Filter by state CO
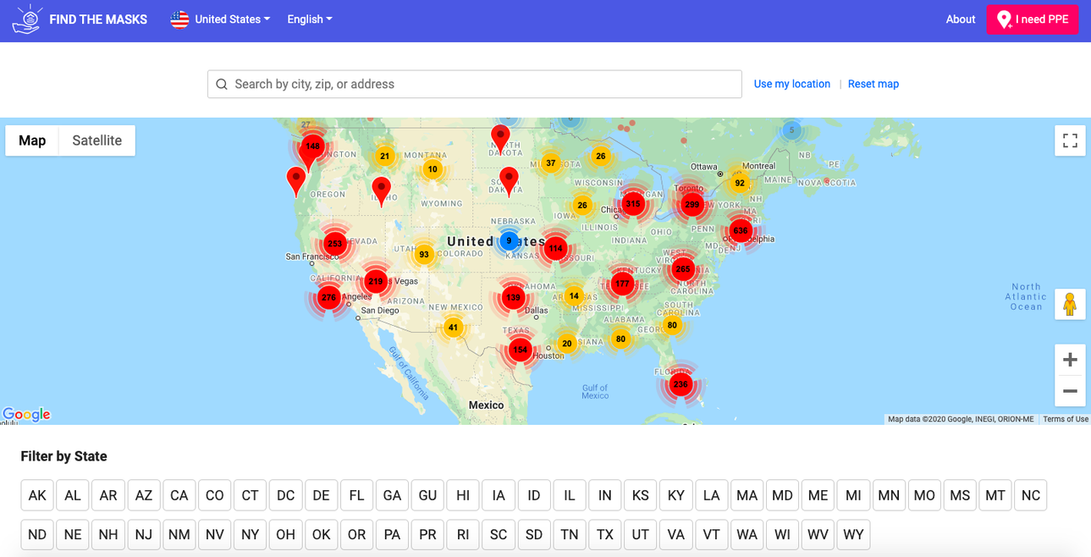1091x557 pixels. [215, 495]
